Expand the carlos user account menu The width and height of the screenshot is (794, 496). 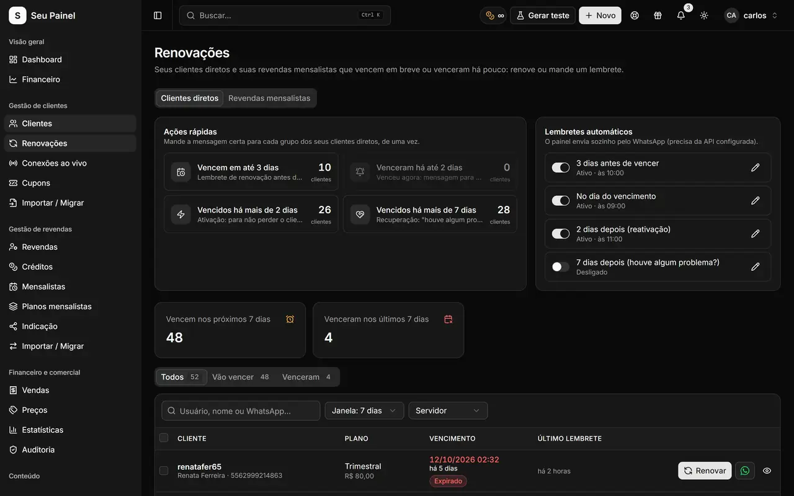[751, 15]
